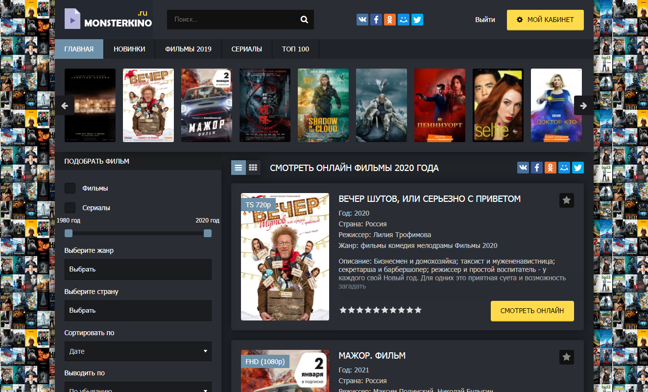
Task: Open ФИЛЬМЫ 2019 menu item
Action: click(x=189, y=49)
